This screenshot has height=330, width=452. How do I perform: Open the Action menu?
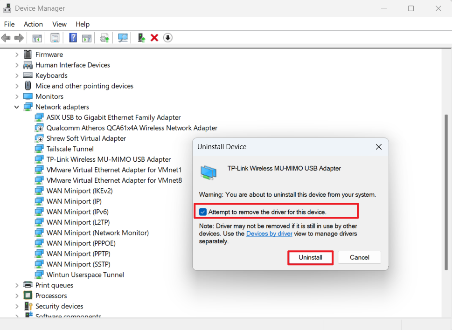pos(33,24)
